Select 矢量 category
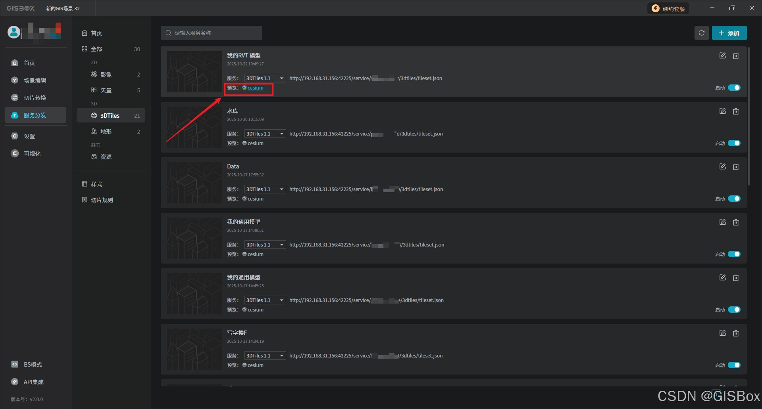The image size is (762, 409). pyautogui.click(x=111, y=90)
